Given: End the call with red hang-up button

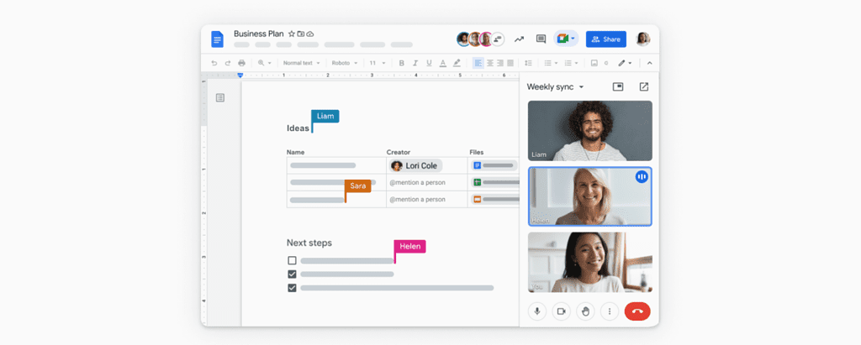Looking at the screenshot, I should [x=637, y=311].
